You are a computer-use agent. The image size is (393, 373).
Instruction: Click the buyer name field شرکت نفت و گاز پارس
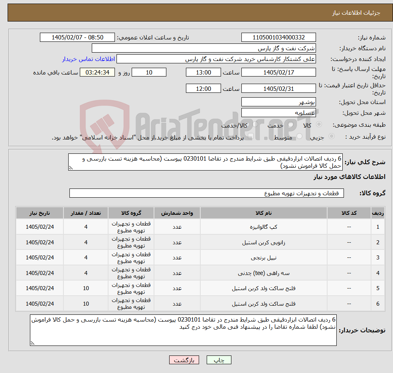tap(204, 48)
